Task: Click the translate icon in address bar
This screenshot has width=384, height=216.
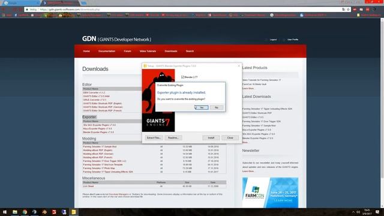Action: [x=343, y=10]
